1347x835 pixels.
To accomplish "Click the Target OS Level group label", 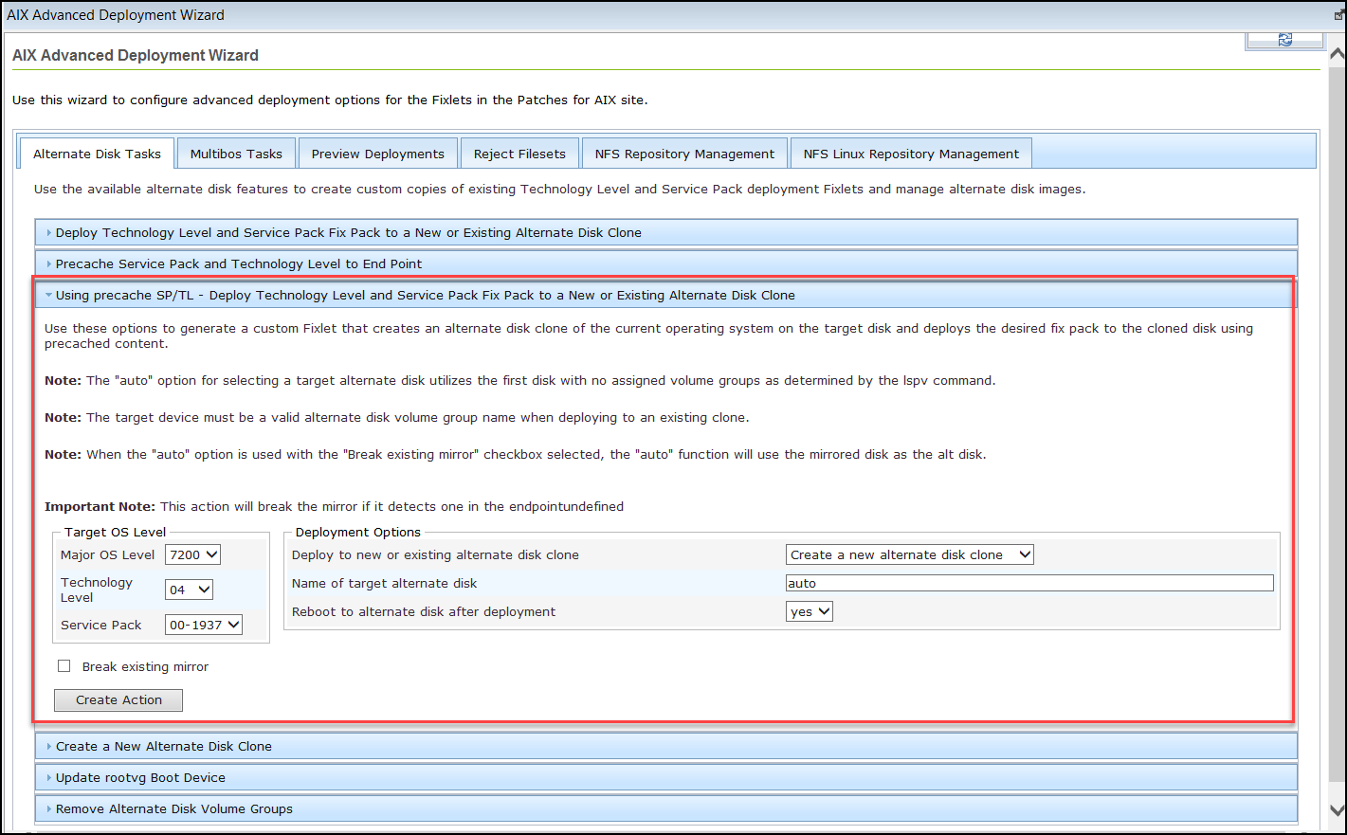I will coord(116,532).
